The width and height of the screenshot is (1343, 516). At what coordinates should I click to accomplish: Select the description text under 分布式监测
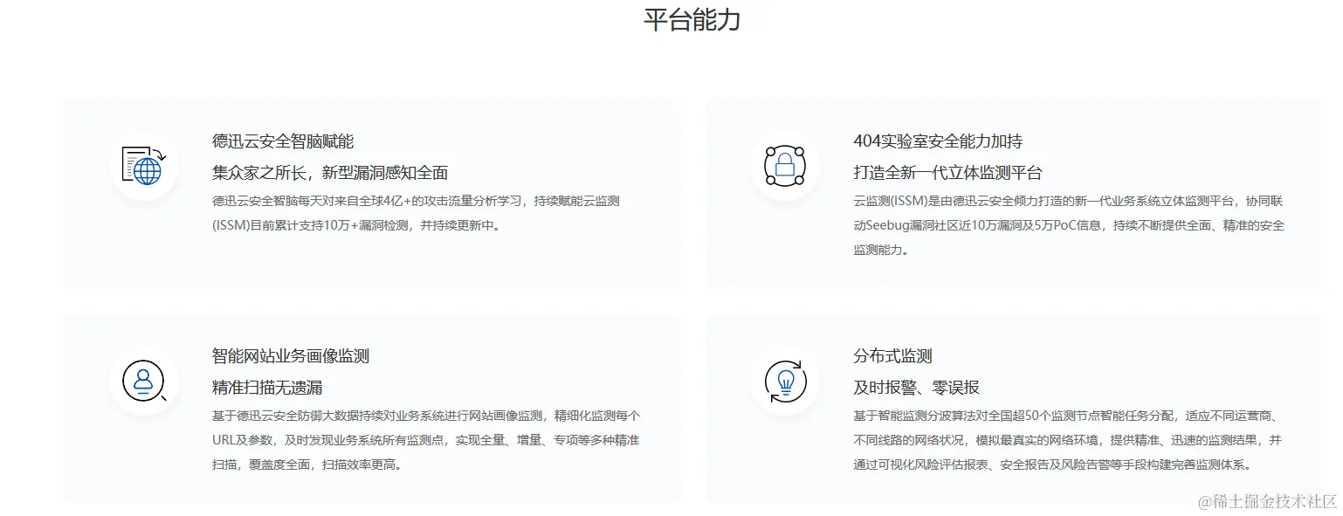point(1061,439)
